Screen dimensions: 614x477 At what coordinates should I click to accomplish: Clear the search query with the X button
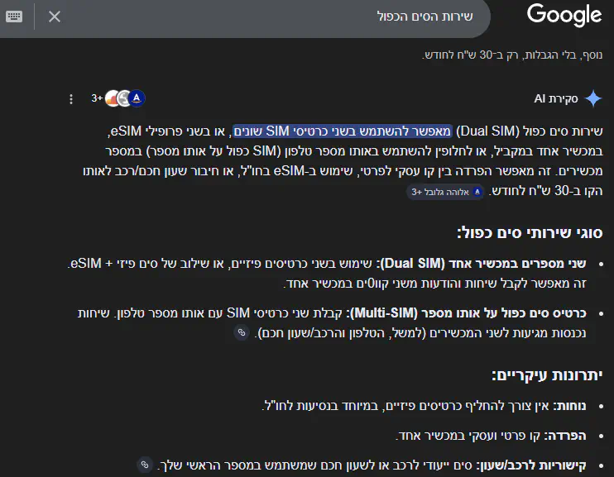pyautogui.click(x=55, y=17)
